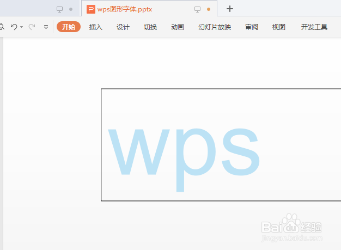This screenshot has width=341, height=250.
Task: Open the undo history dropdown arrow
Action: coord(22,27)
